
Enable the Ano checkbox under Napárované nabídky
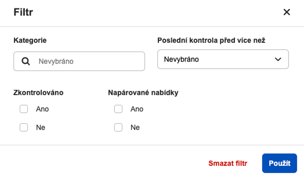118,109
